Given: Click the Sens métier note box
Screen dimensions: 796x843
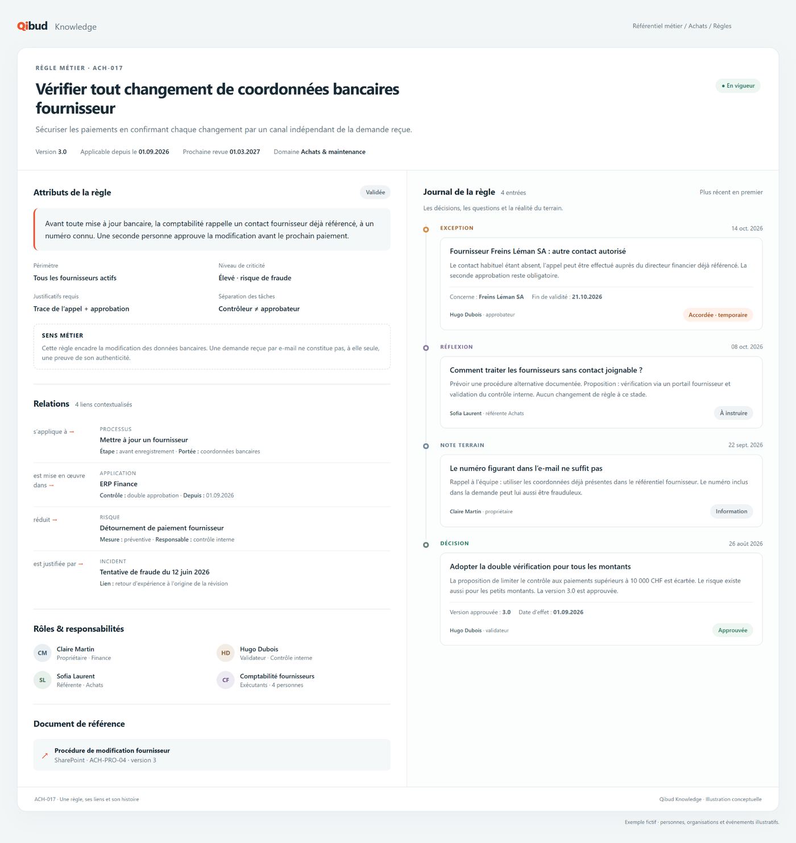Looking at the screenshot, I should tap(212, 347).
